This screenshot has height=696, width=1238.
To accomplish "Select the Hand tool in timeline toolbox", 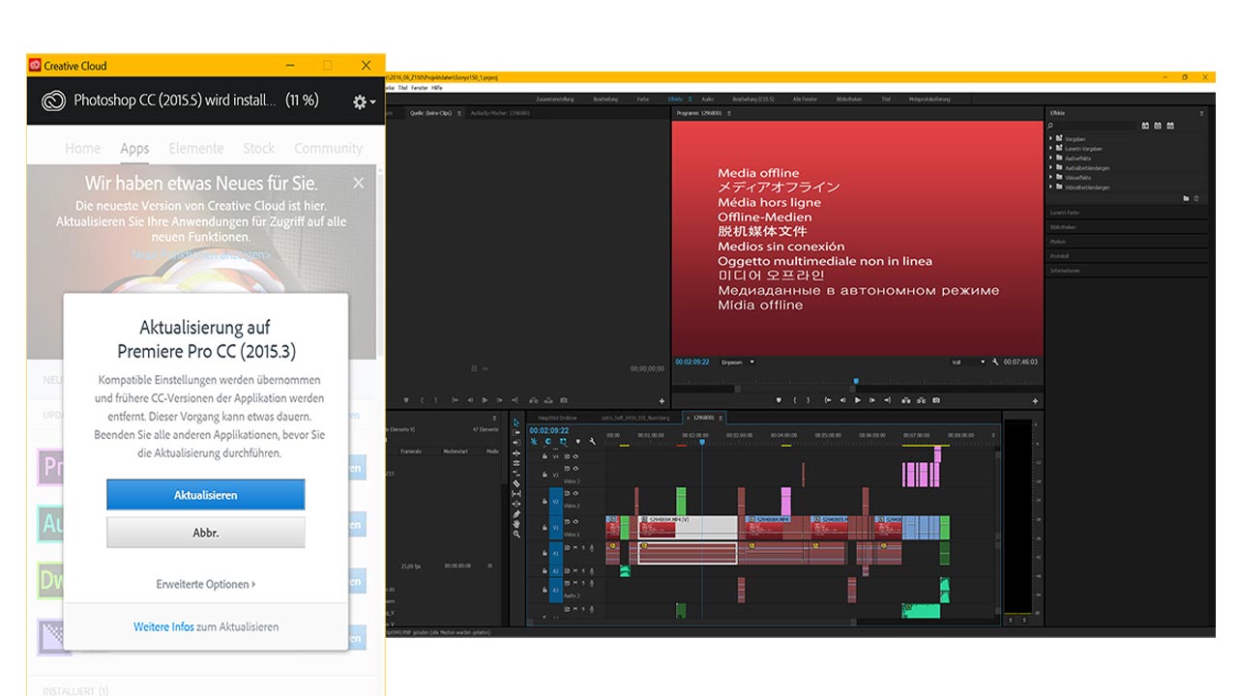I will [516, 523].
